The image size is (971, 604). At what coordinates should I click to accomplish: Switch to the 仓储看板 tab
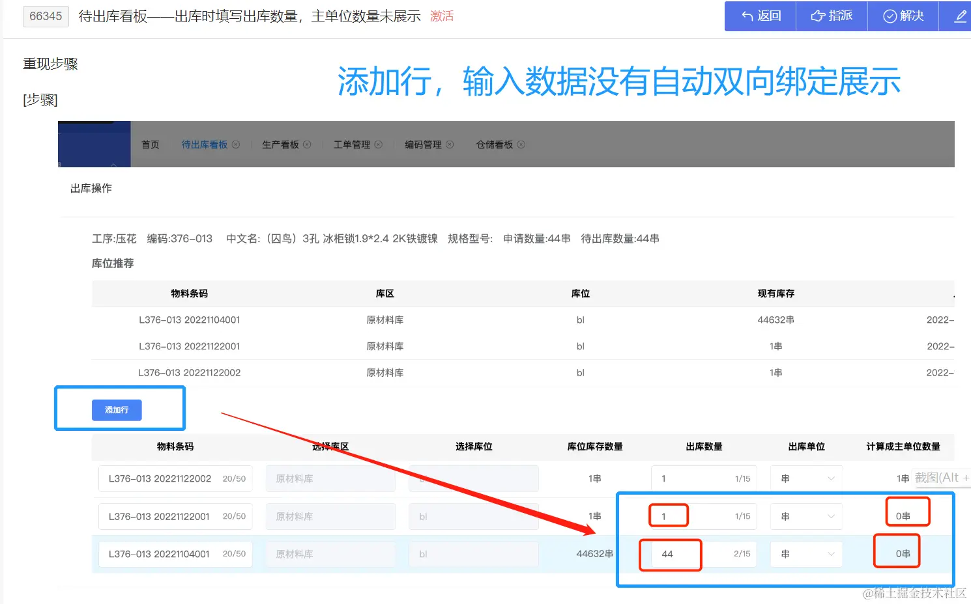(x=495, y=144)
